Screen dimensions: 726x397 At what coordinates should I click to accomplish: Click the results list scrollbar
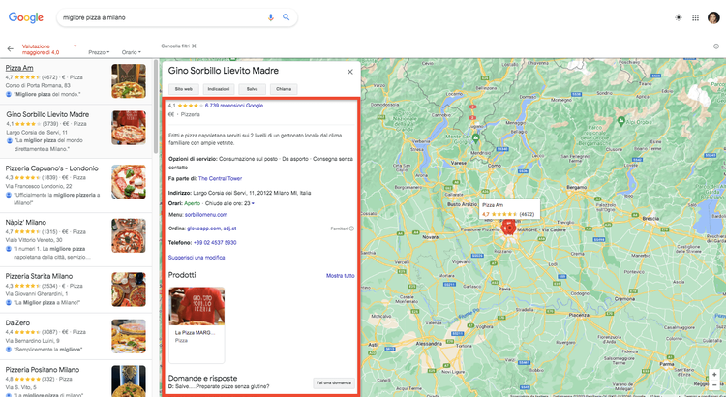(x=156, y=107)
